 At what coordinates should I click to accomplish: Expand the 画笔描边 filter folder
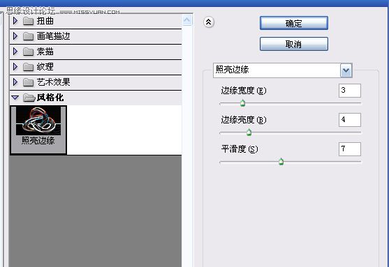[x=15, y=36]
